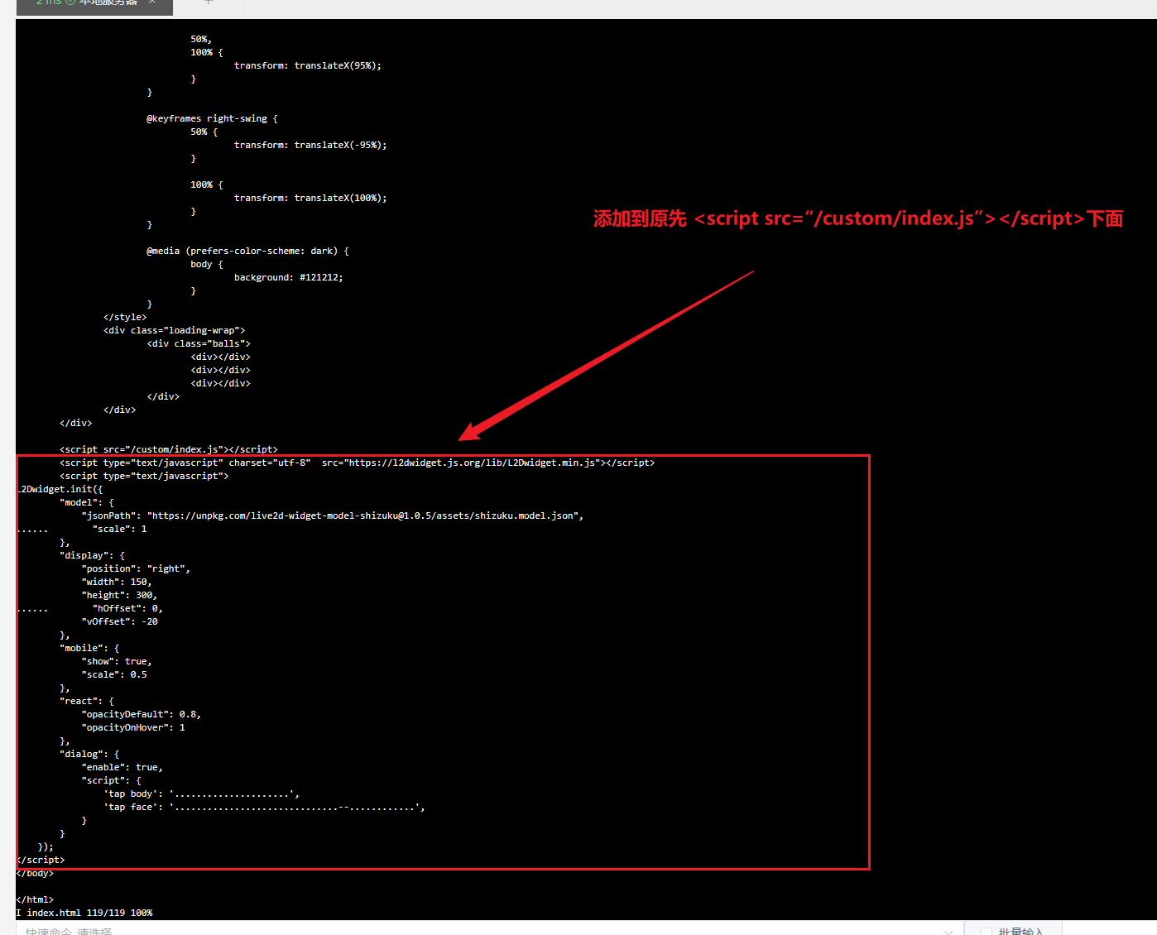Click the 'L2Dwidget.init({' line
1157x935 pixels.
[x=60, y=489]
